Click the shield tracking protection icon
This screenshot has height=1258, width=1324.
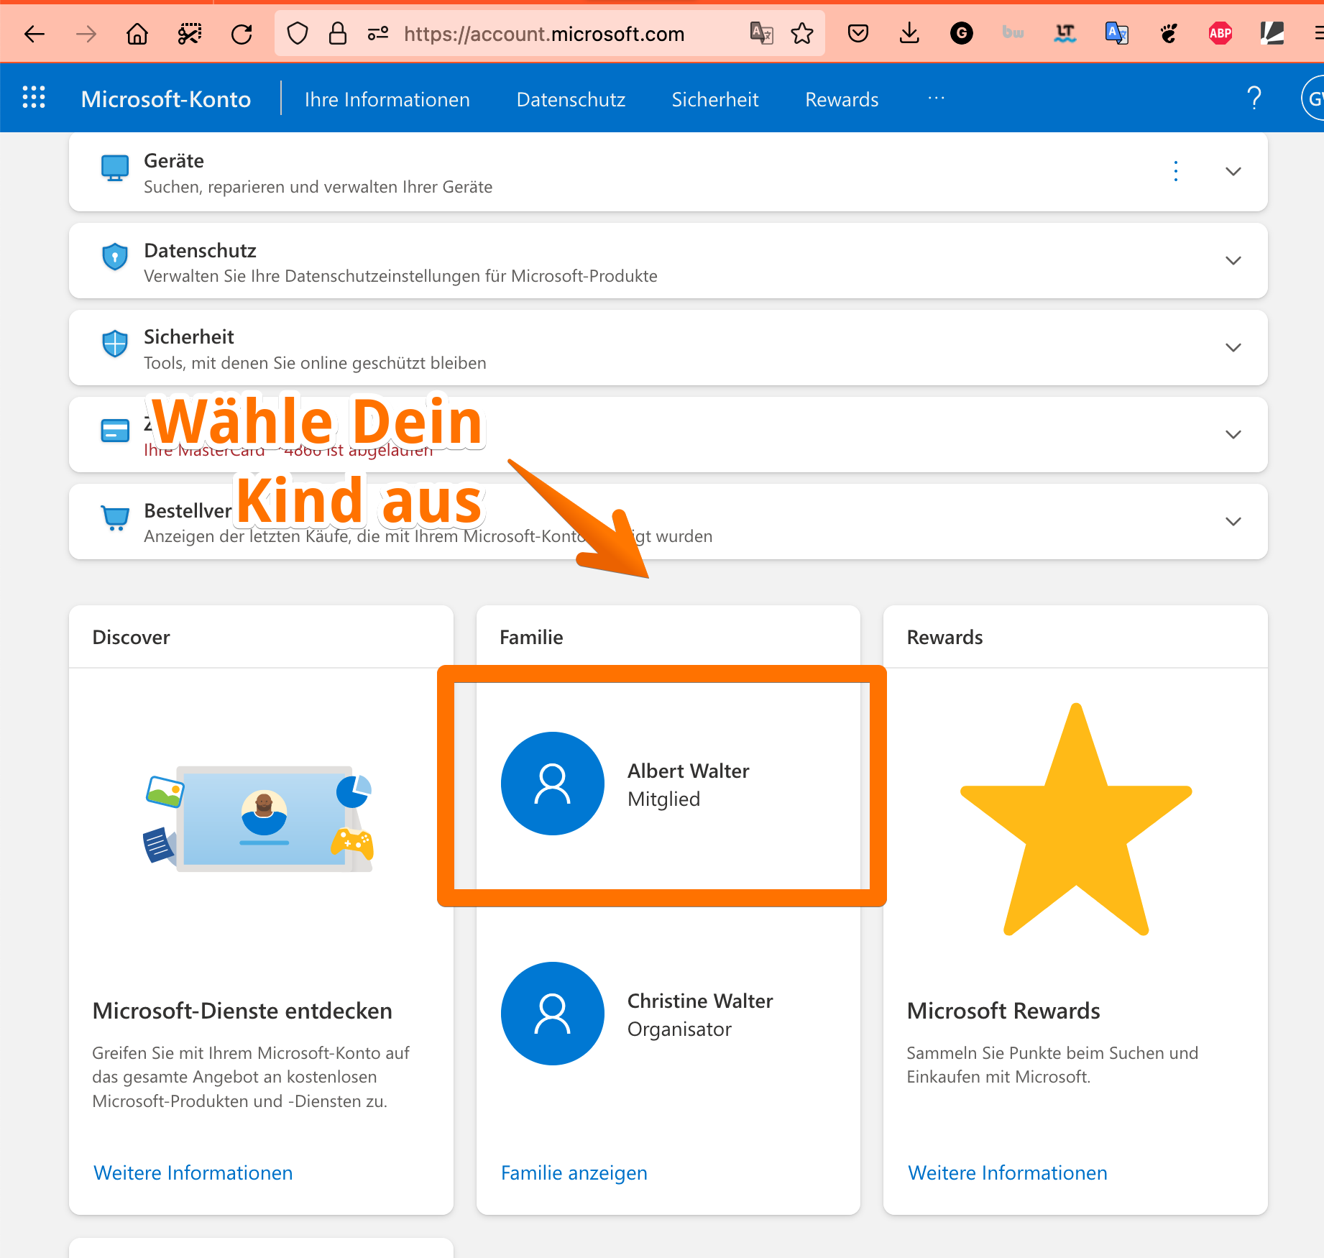(298, 33)
